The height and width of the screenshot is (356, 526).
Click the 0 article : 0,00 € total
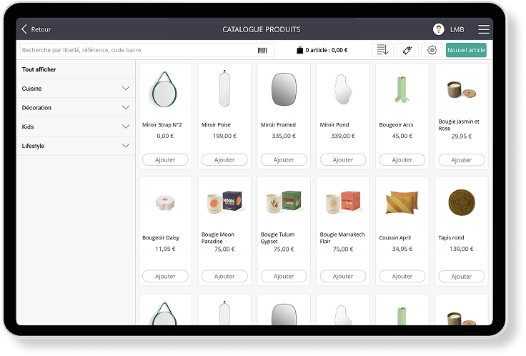tap(326, 50)
